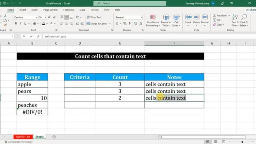Decrease indent icon

(77, 24)
